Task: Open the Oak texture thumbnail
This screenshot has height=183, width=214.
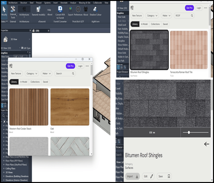Action: pos(70,107)
